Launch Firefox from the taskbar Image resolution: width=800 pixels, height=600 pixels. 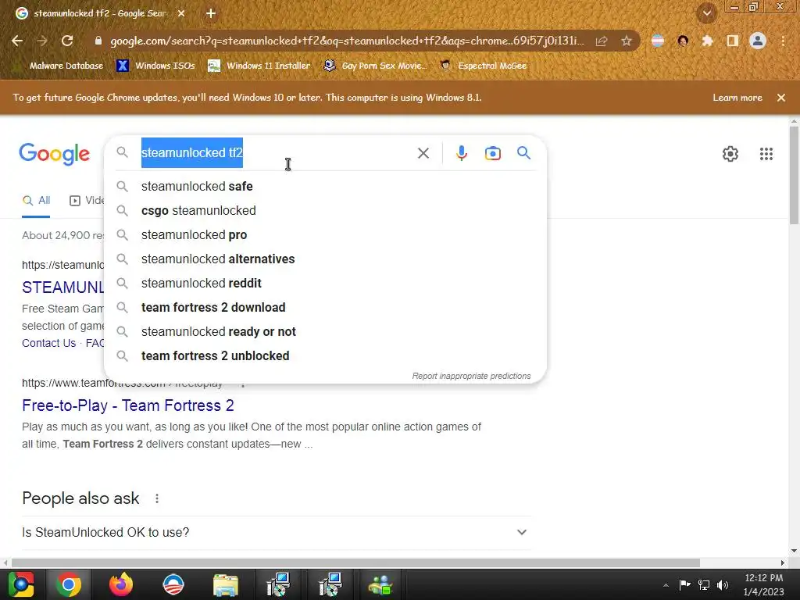(121, 584)
